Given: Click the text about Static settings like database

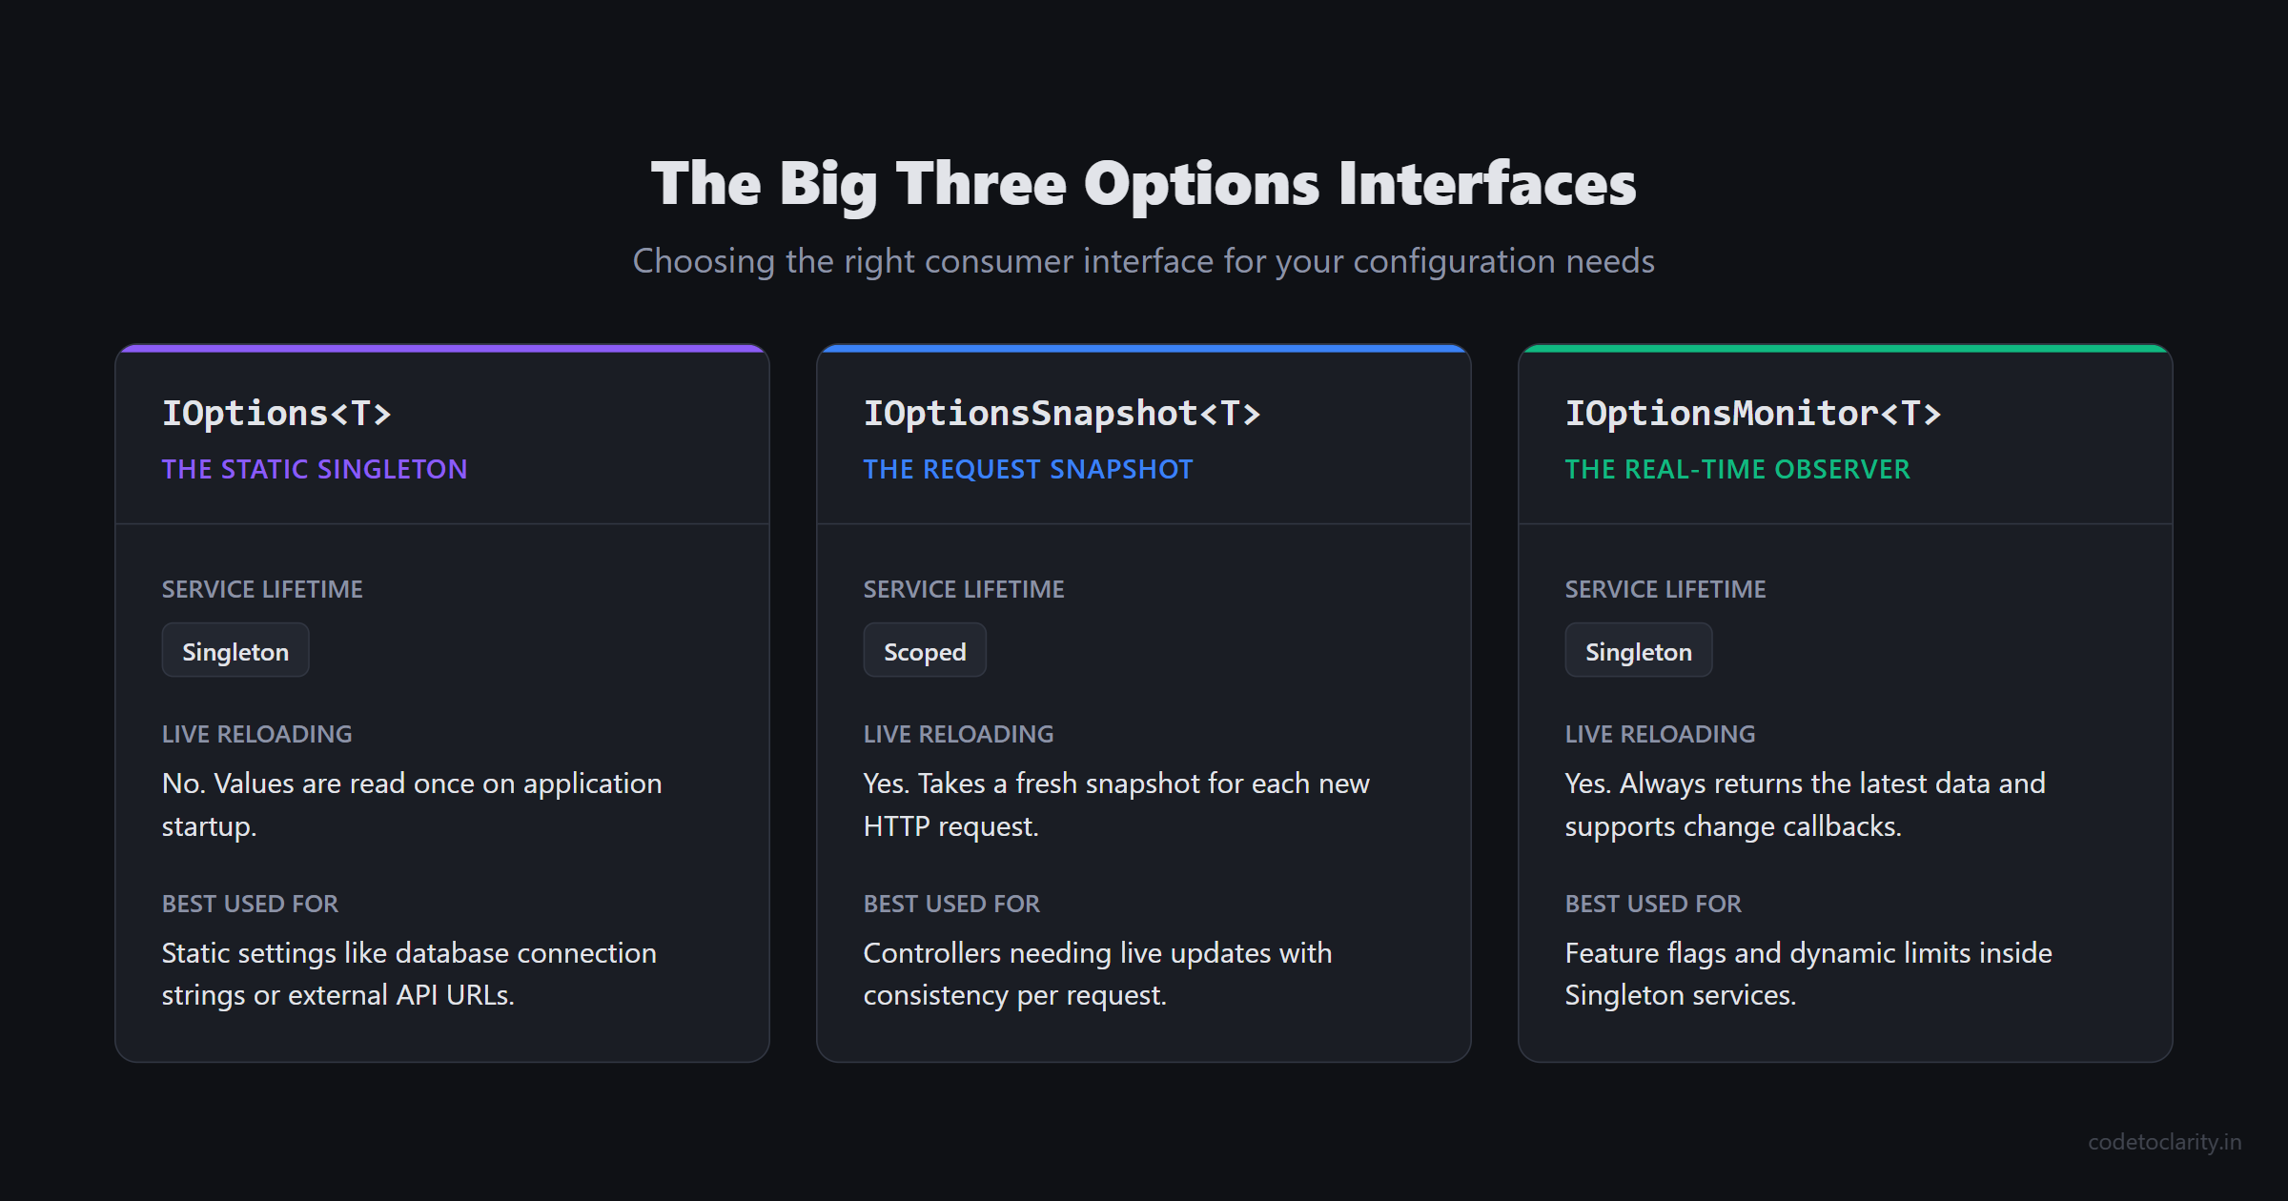Looking at the screenshot, I should coord(409,974).
